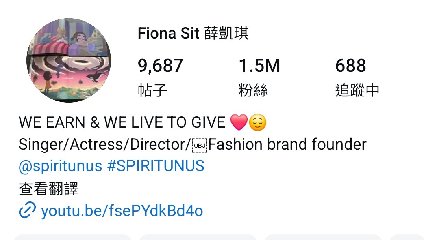This screenshot has height=240, width=439.
Task: Tap 查看翻譯 to view translation
Action: [48, 189]
